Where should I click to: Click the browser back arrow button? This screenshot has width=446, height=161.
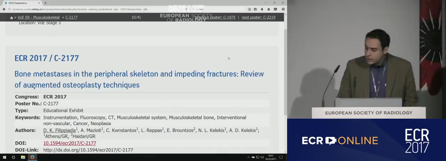(4, 9)
